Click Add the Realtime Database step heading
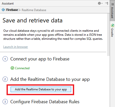Image resolution: width=115 pixels, height=107 pixels. pyautogui.click(x=50, y=79)
